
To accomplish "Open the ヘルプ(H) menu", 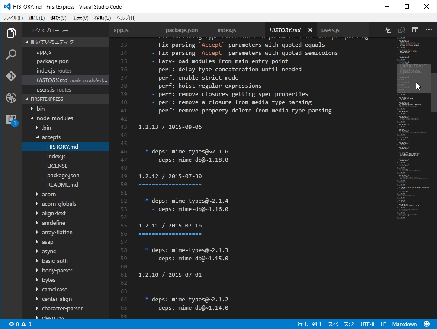I will pyautogui.click(x=126, y=18).
